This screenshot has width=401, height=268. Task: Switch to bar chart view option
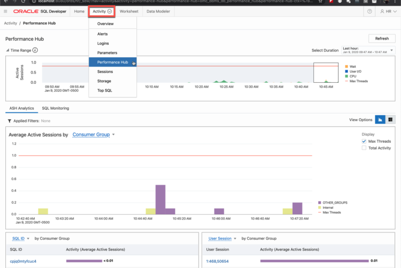click(380, 120)
